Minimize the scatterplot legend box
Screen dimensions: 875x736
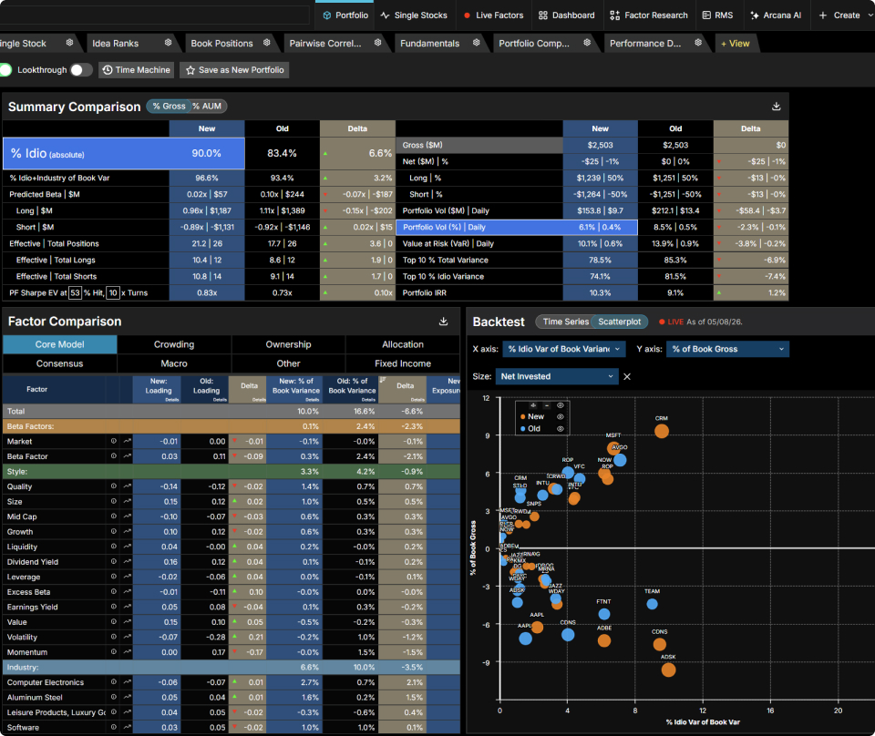(x=546, y=405)
